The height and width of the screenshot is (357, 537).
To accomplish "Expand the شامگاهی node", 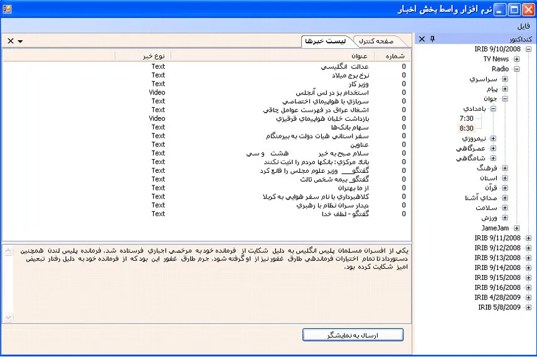I will click(493, 158).
